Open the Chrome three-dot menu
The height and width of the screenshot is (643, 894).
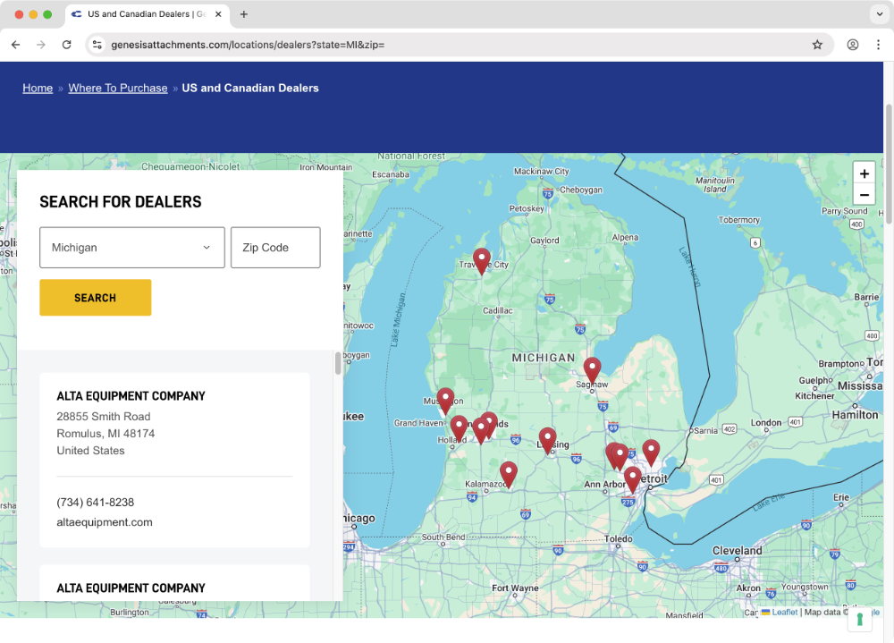click(x=879, y=44)
